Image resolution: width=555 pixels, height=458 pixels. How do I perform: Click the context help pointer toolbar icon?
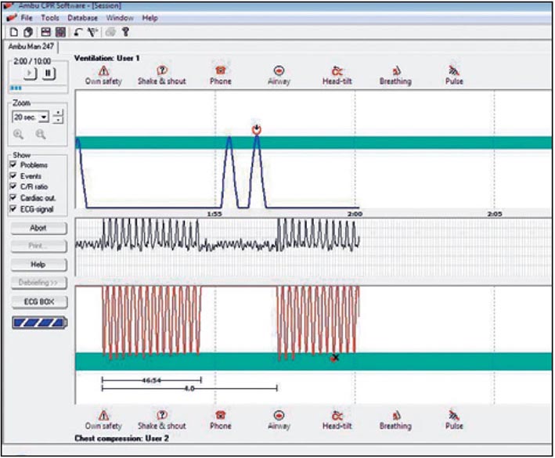click(92, 32)
